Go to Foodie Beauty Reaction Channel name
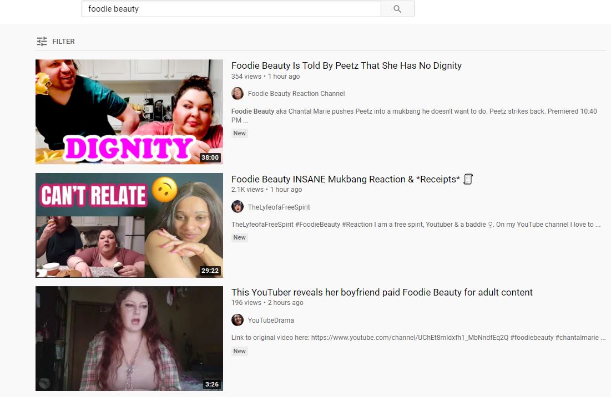The image size is (611, 397). (x=296, y=93)
